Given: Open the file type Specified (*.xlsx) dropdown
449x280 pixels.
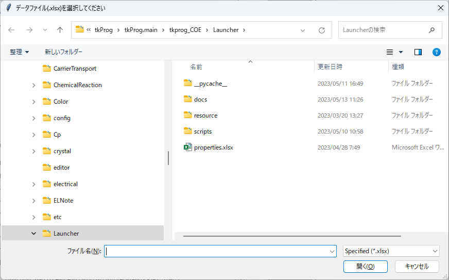Looking at the screenshot, I should pyautogui.click(x=391, y=251).
